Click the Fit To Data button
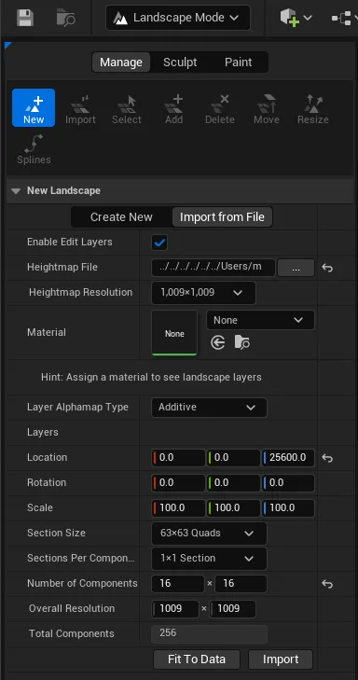The image size is (358, 680). click(197, 659)
